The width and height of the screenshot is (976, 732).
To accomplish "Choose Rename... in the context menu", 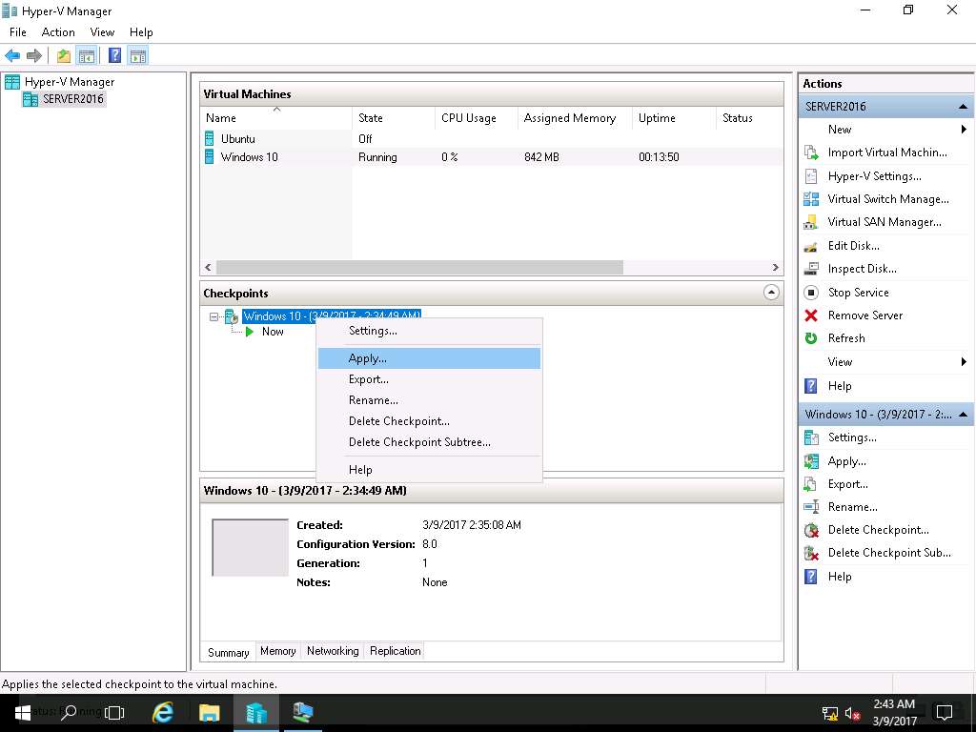I will click(x=429, y=400).
